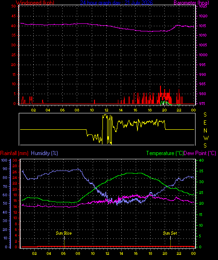Image resolution: width=218 pixels, height=260 pixels.
Task: Click the 24 hour graph day title
Action: pos(116,3)
